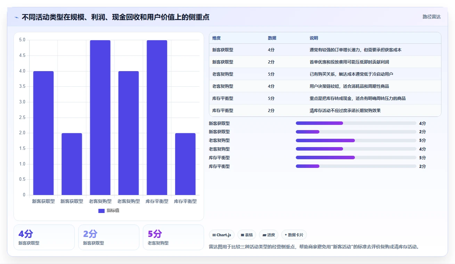Click the x-axis label under the value-5 老客复购型 bar
This screenshot has height=264, width=455.
coord(100,201)
